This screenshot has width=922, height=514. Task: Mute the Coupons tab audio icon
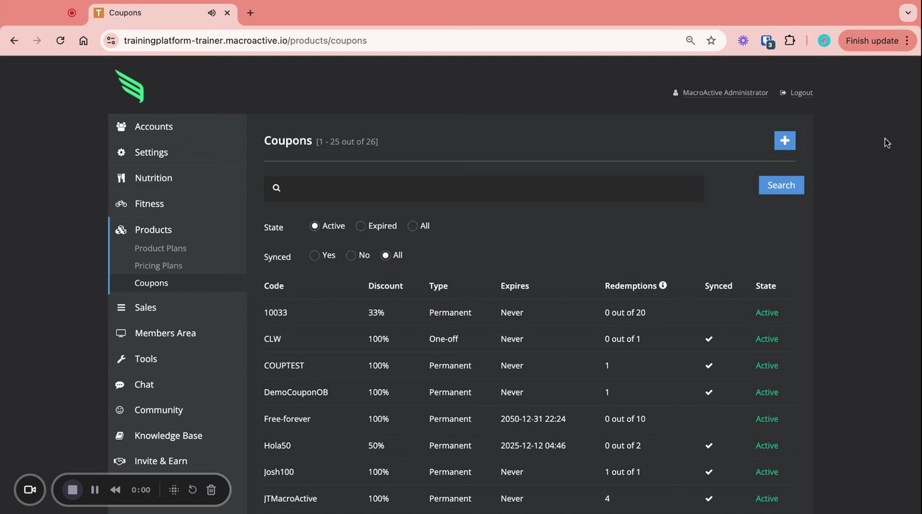pyautogui.click(x=212, y=13)
